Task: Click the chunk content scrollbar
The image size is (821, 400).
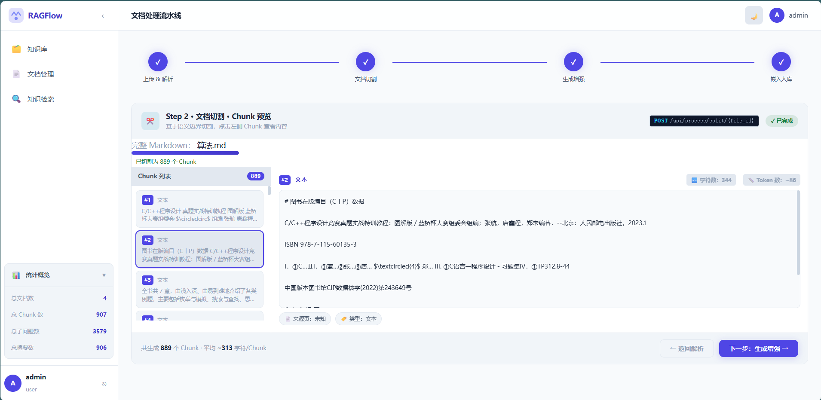Action: [x=798, y=232]
